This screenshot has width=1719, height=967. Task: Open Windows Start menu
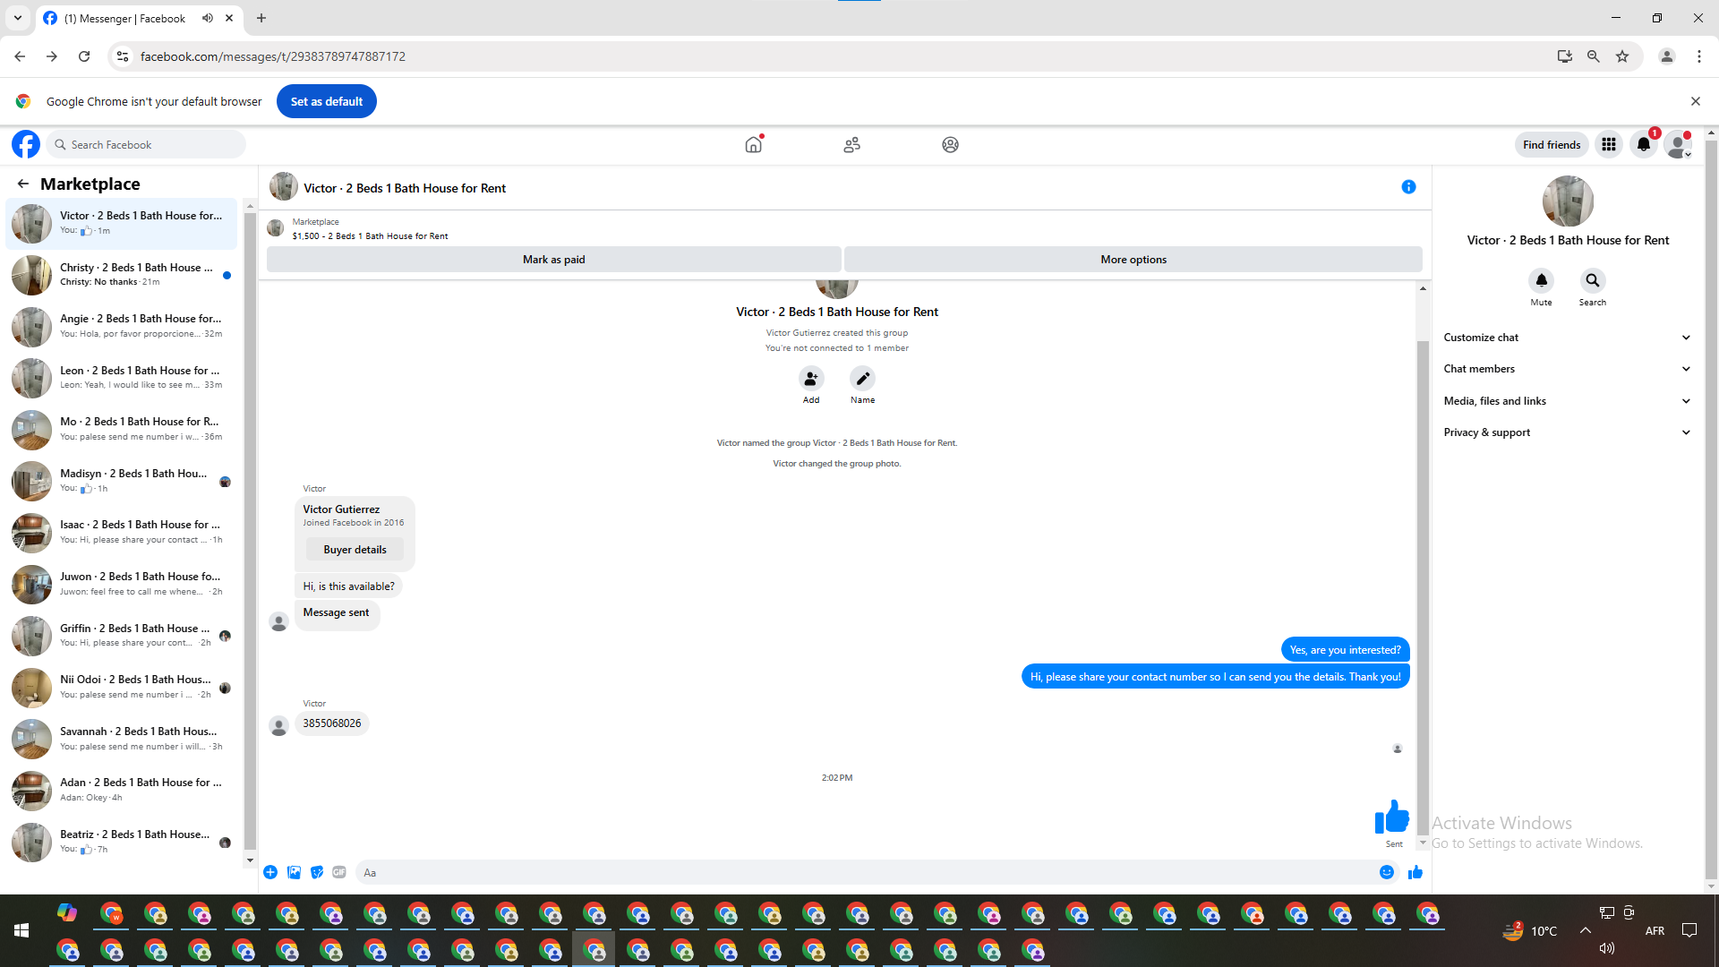pyautogui.click(x=21, y=931)
